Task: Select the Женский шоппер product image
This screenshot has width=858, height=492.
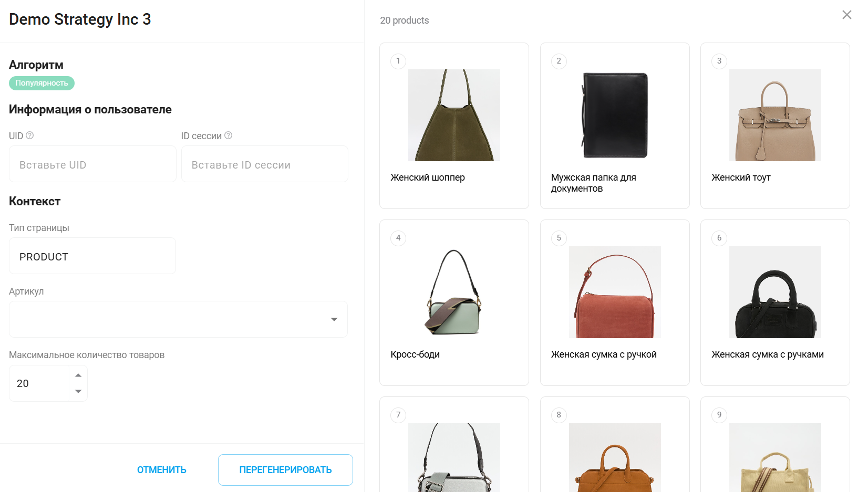Action: point(454,116)
